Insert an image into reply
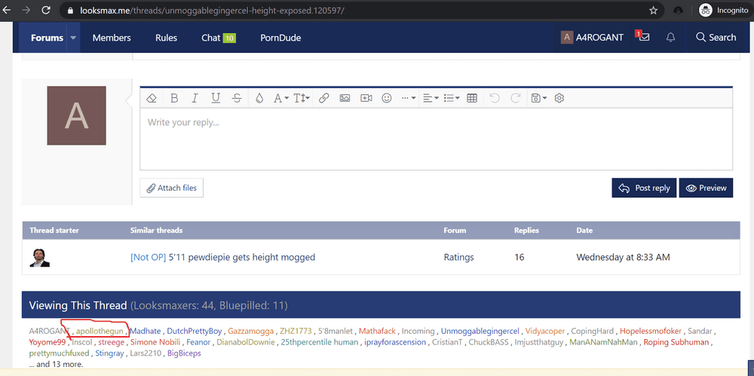The image size is (754, 376). click(x=345, y=98)
